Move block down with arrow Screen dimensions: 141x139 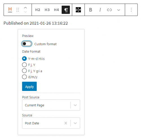25,12
